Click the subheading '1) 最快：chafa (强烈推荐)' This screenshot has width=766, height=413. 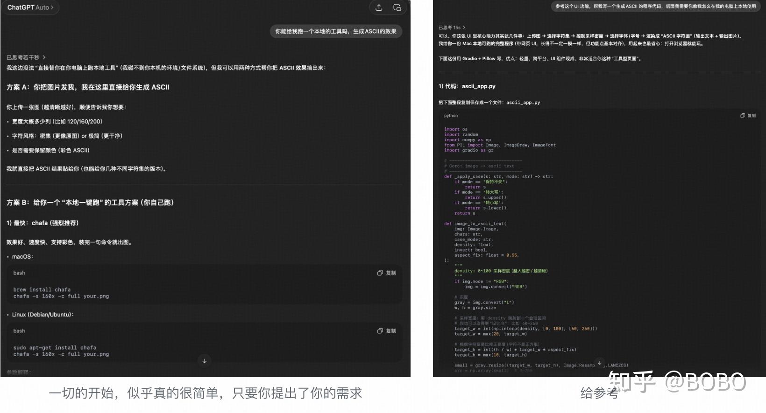click(43, 223)
